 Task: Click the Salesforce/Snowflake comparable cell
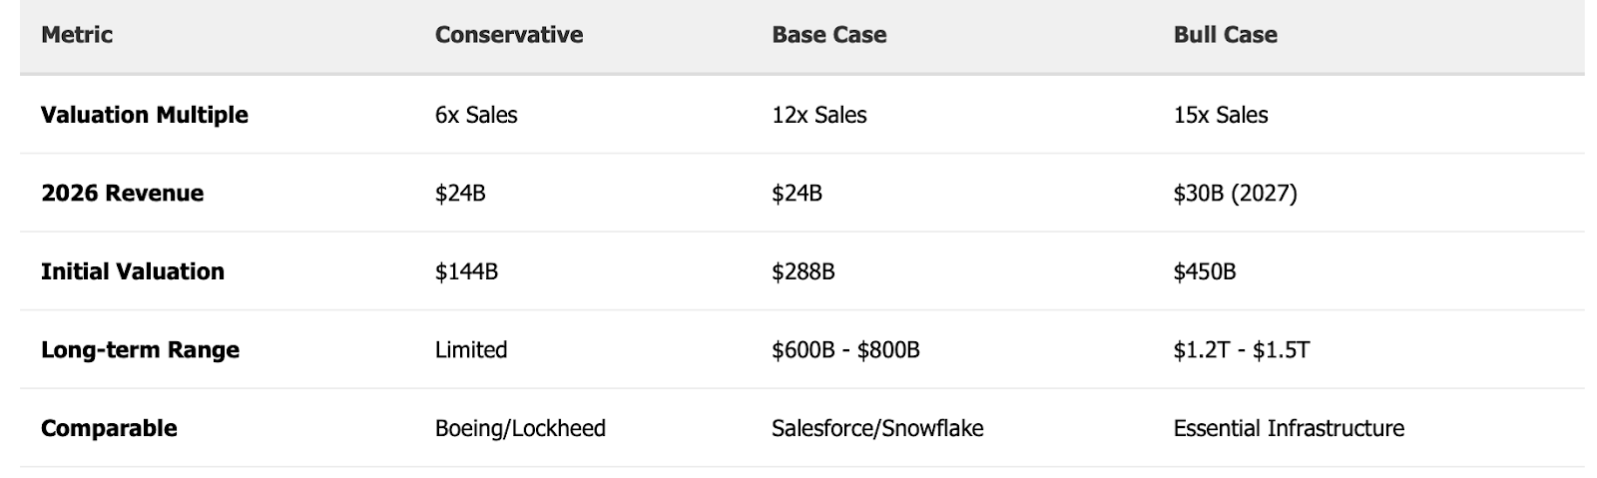coord(877,429)
